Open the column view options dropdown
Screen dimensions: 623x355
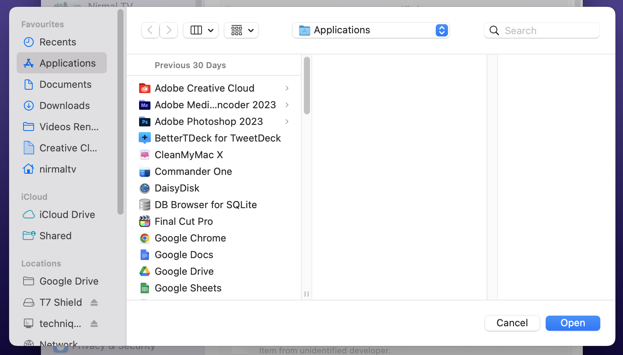pos(201,30)
